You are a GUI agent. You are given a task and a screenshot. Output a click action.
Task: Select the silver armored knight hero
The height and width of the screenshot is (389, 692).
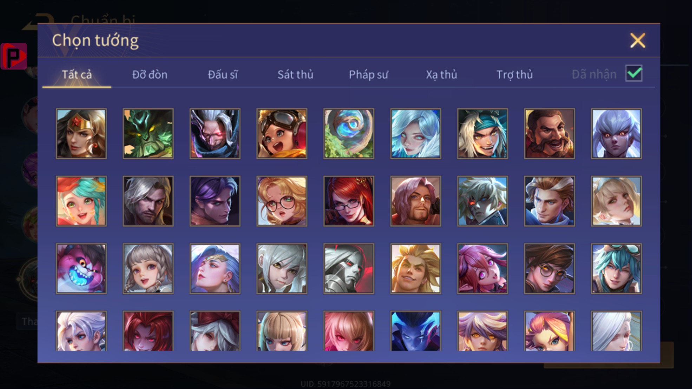(349, 269)
